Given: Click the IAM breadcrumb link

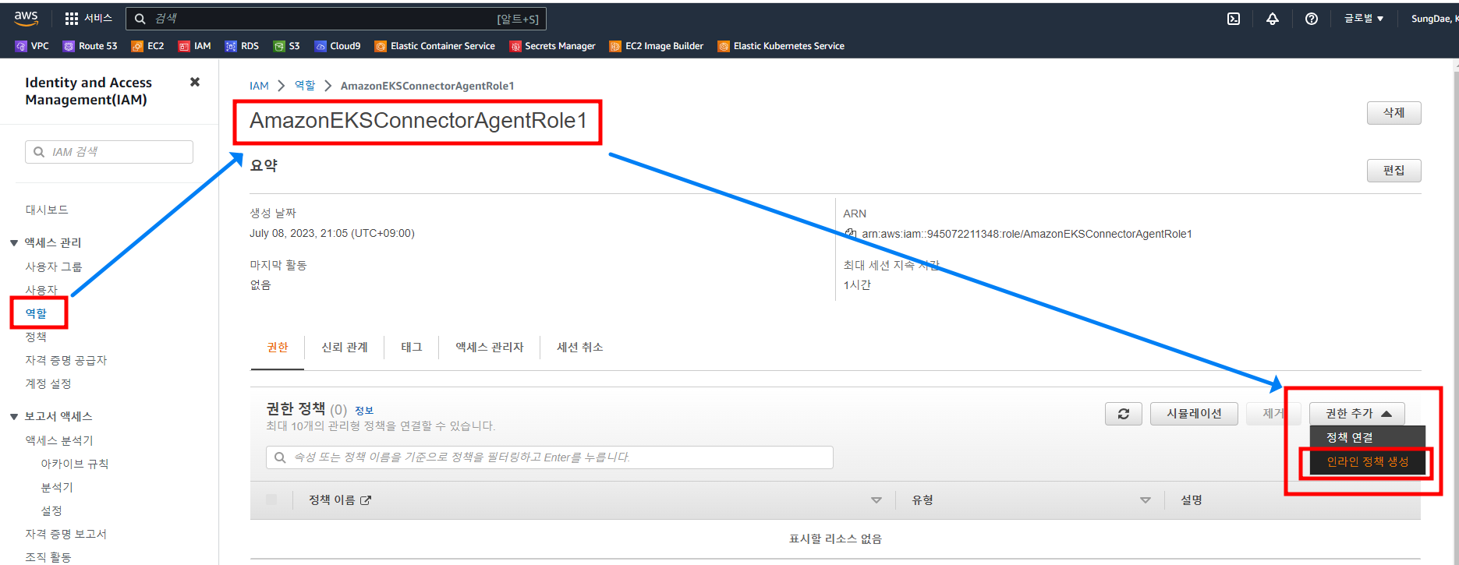Looking at the screenshot, I should [x=259, y=86].
